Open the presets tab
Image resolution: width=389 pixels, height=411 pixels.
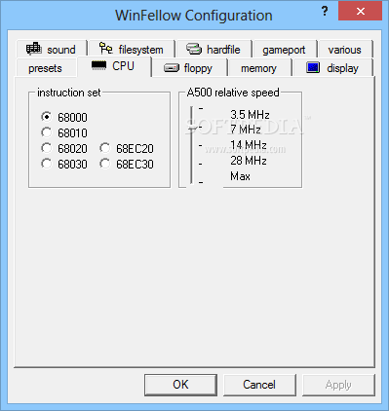click(x=45, y=68)
